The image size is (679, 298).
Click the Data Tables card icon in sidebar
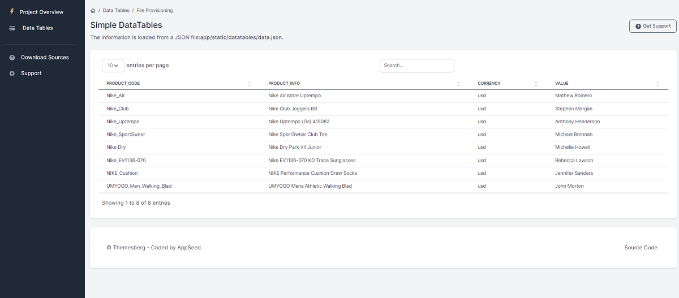point(12,28)
